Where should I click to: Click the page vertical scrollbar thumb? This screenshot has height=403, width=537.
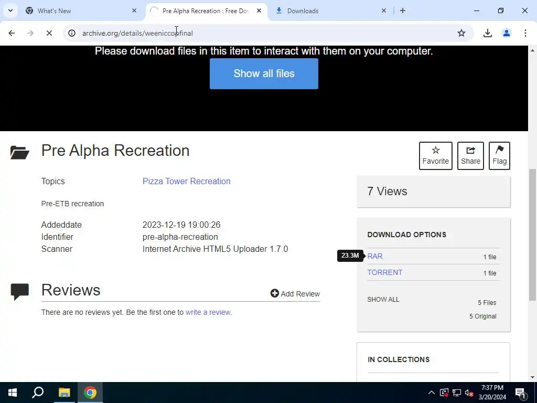532,235
